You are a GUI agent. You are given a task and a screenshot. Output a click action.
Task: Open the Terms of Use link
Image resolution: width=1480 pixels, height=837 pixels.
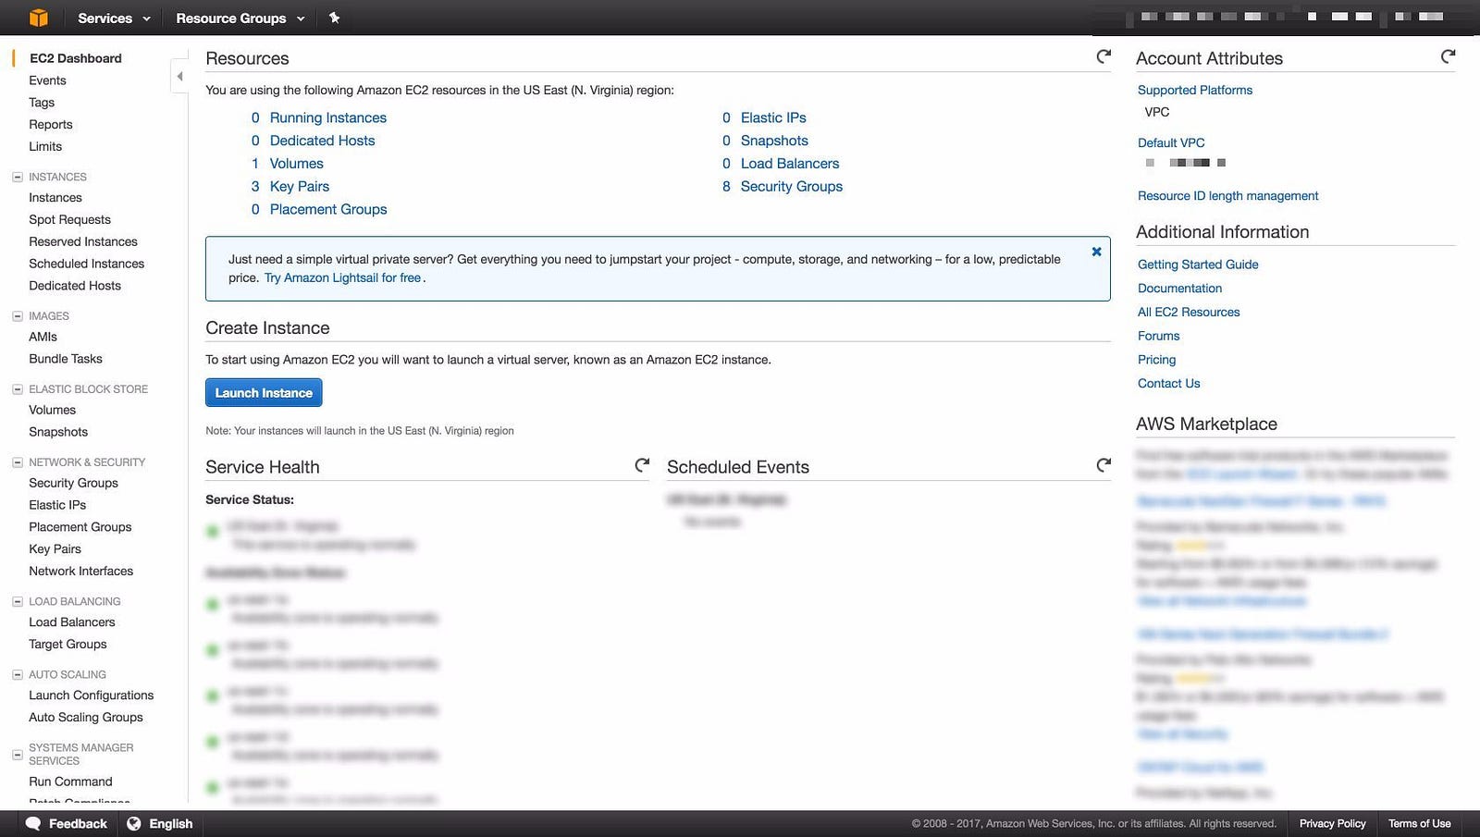tap(1419, 823)
